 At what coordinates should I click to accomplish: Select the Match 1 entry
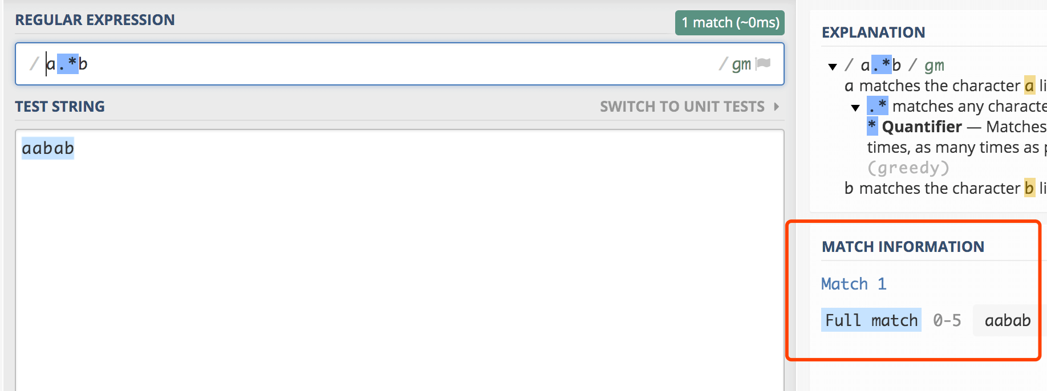click(x=854, y=284)
